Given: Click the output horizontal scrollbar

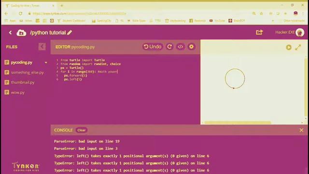Looking at the screenshot, I should (238, 122).
